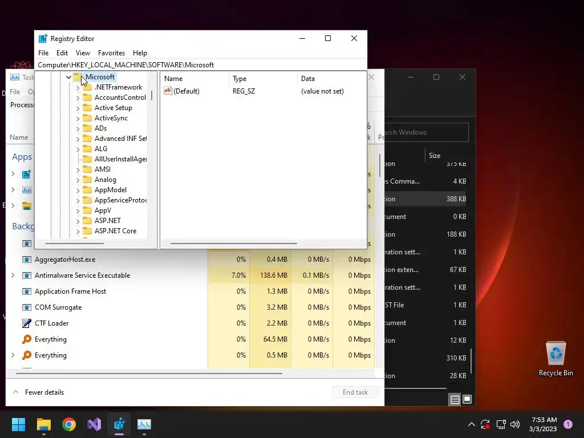584x438 pixels.
Task: Expand the ASP.NET Core key
Action: pos(78,232)
